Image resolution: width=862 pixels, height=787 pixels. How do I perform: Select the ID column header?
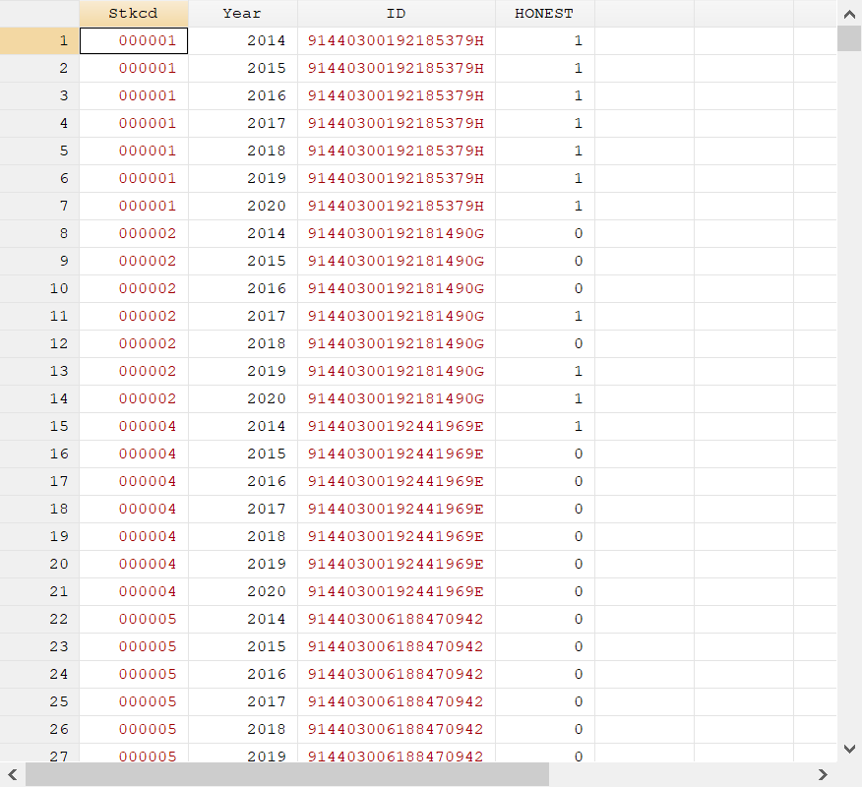coord(397,14)
